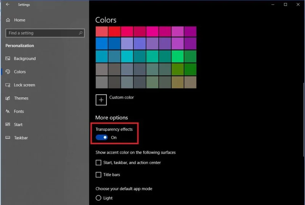This screenshot has height=205, width=305.
Task: Check Start, taskbar, and action center
Action: [98, 163]
